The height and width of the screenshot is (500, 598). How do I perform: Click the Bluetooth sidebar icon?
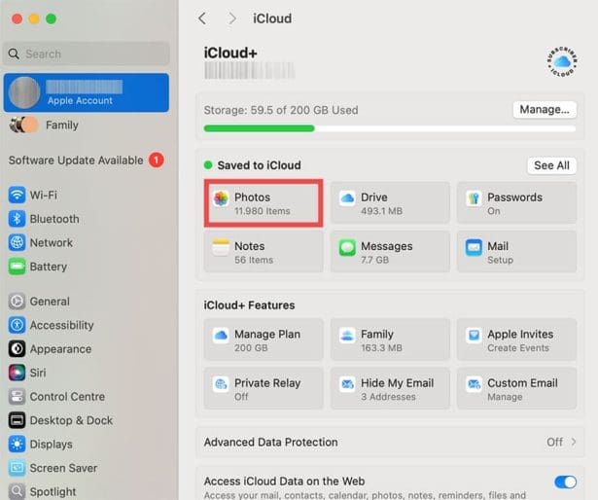point(17,219)
